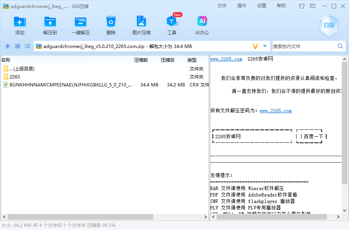Click the 删除 (Delete) recycle icon
349x230 pixels.
point(111,21)
